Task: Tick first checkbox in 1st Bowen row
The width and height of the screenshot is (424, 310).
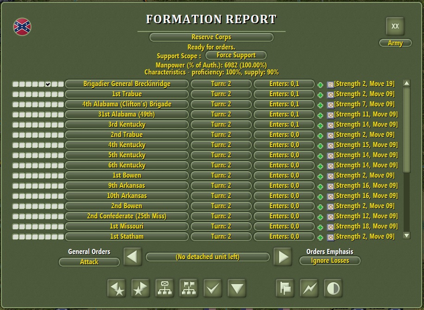Action: pos(15,176)
